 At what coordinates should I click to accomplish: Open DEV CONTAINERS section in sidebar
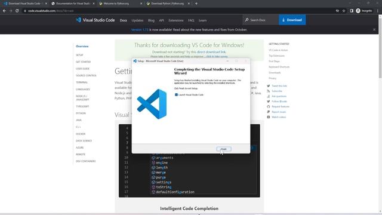coord(86,161)
